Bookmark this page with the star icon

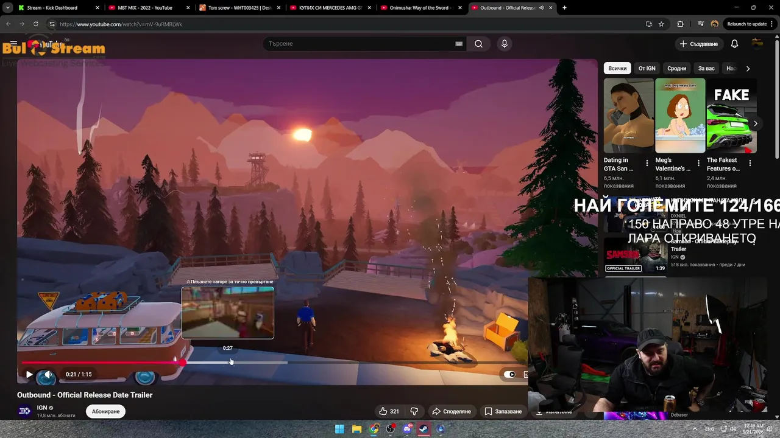pyautogui.click(x=661, y=24)
